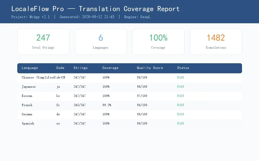This screenshot has width=259, height=161.
Task: Click German row quality score 98/100
Action: pyautogui.click(x=142, y=114)
